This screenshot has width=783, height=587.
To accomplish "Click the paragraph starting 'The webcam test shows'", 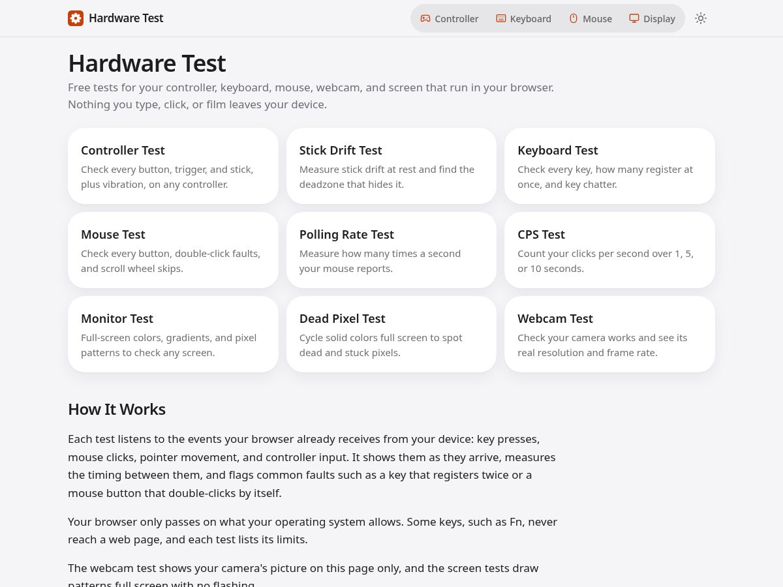I will [303, 574].
